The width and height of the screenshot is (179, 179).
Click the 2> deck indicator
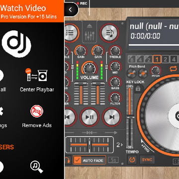[x=119, y=145]
